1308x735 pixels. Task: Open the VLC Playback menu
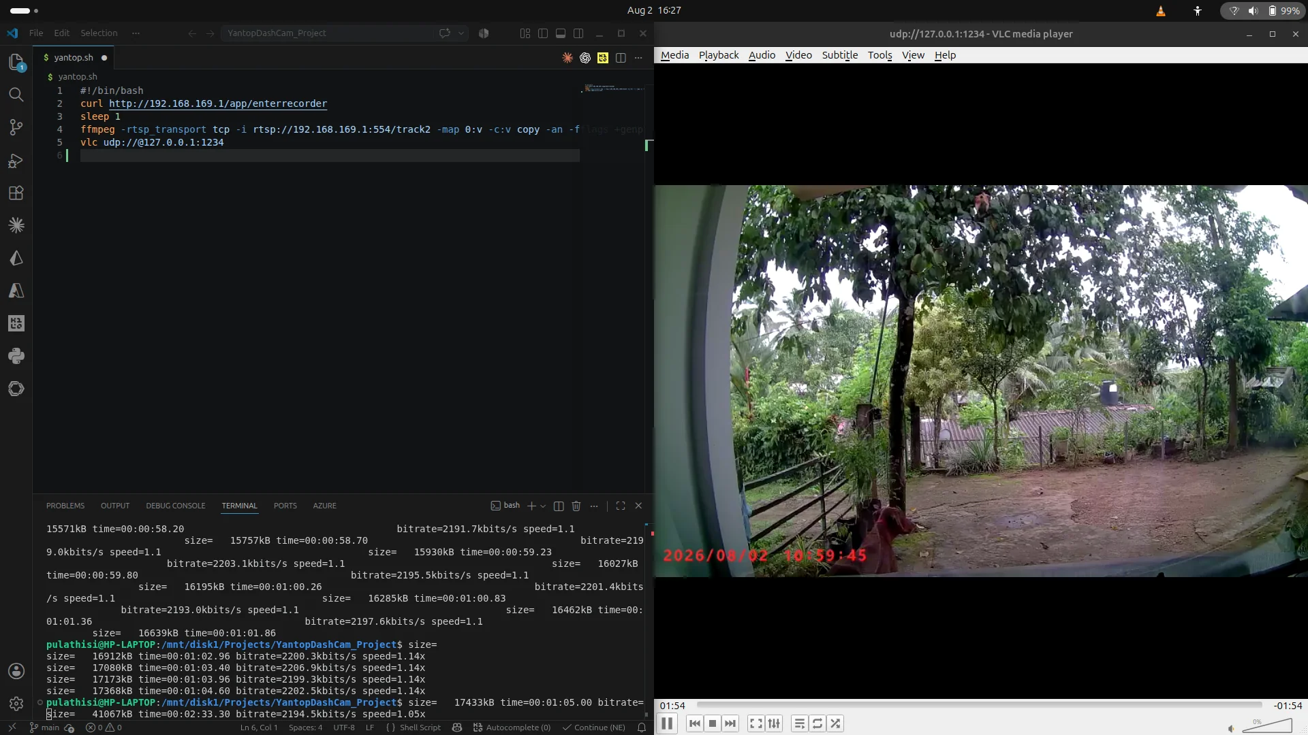pyautogui.click(x=719, y=55)
